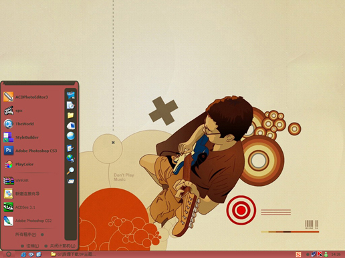Open network connections globe icon in sidebar
Screen dimensions: 345x258
coord(71,159)
